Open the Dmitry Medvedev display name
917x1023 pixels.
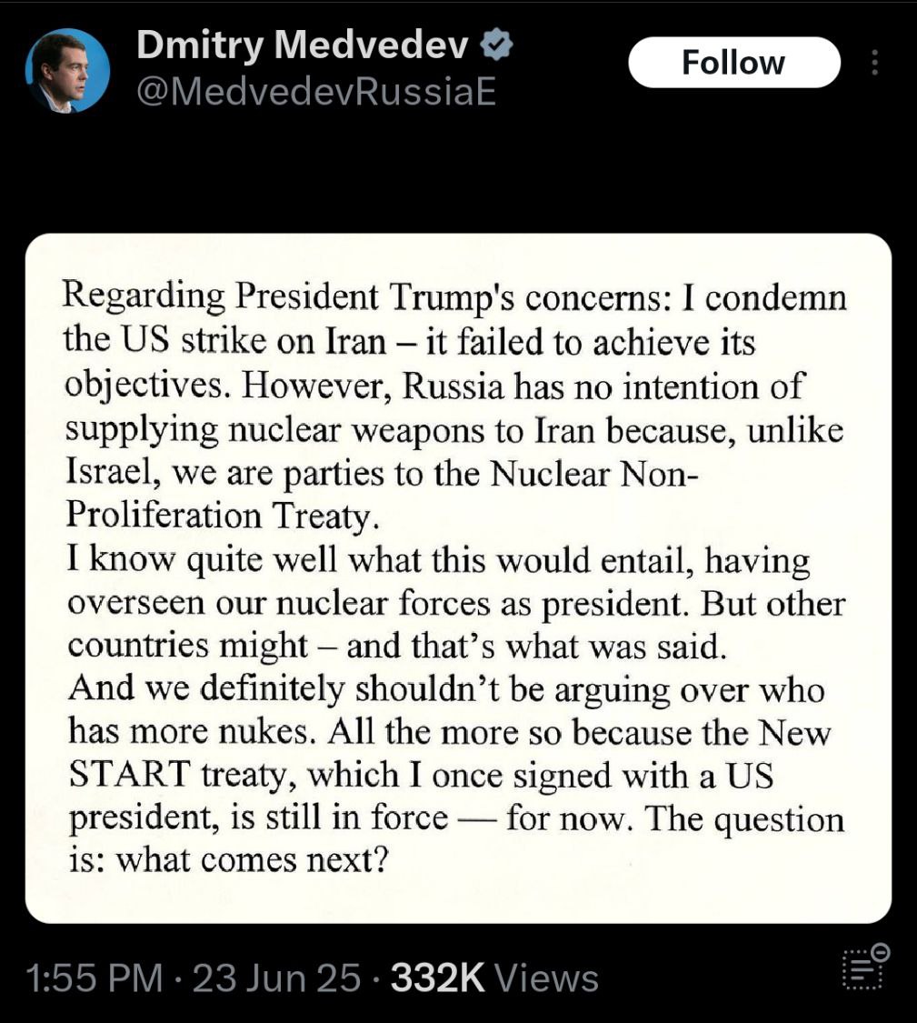click(x=302, y=45)
